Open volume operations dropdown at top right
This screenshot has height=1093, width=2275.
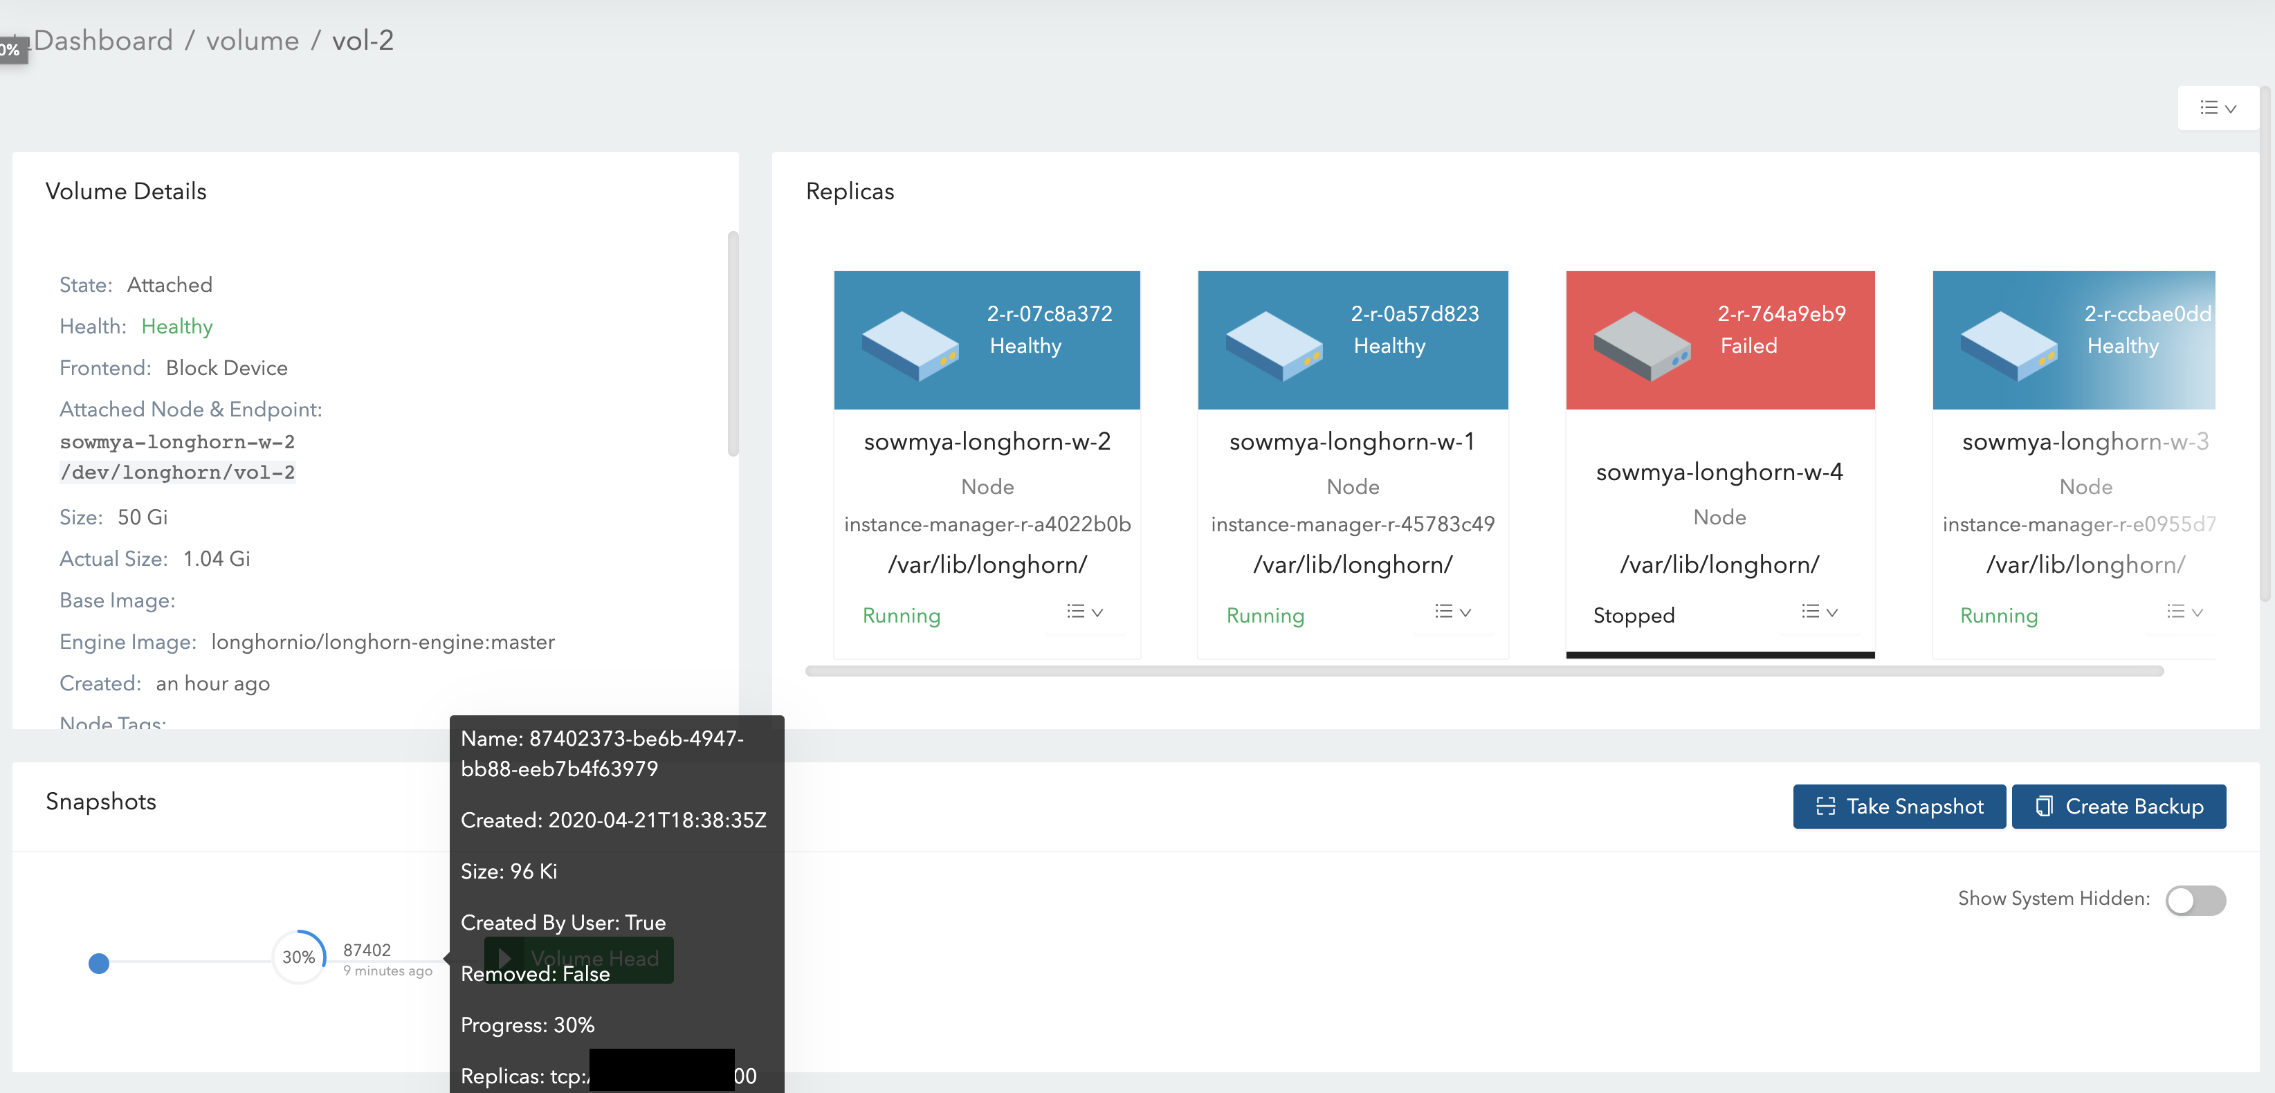coord(2217,108)
